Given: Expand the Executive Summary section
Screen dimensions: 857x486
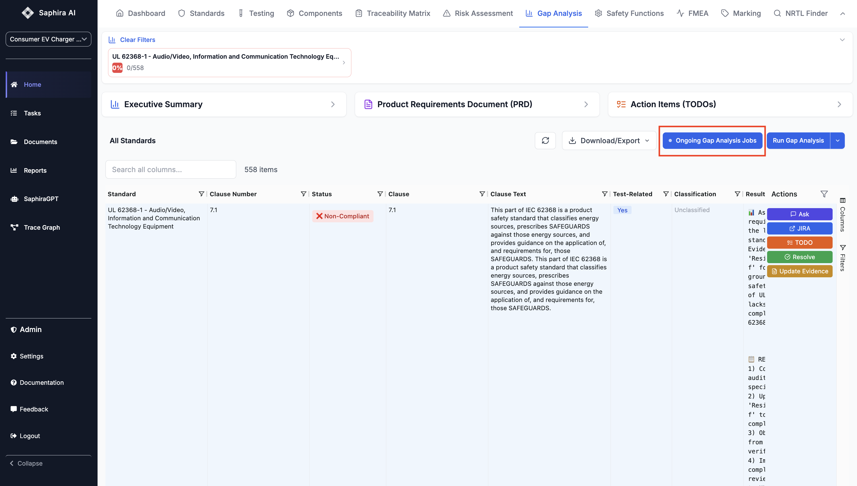Looking at the screenshot, I should pyautogui.click(x=224, y=104).
